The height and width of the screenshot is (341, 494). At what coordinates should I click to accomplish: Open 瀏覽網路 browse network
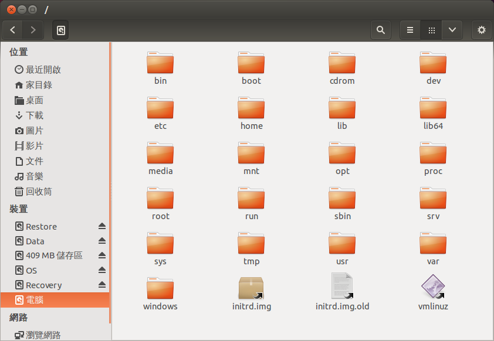pos(55,335)
